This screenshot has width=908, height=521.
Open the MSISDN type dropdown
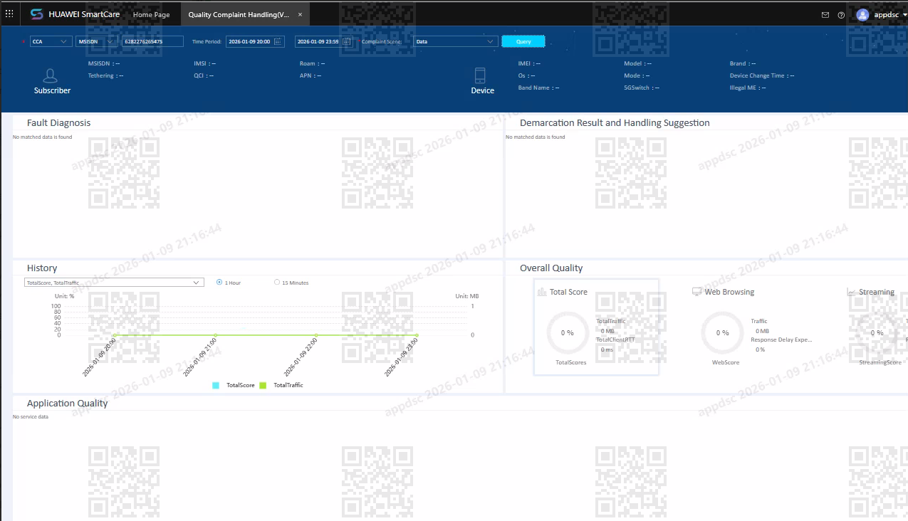(97, 41)
